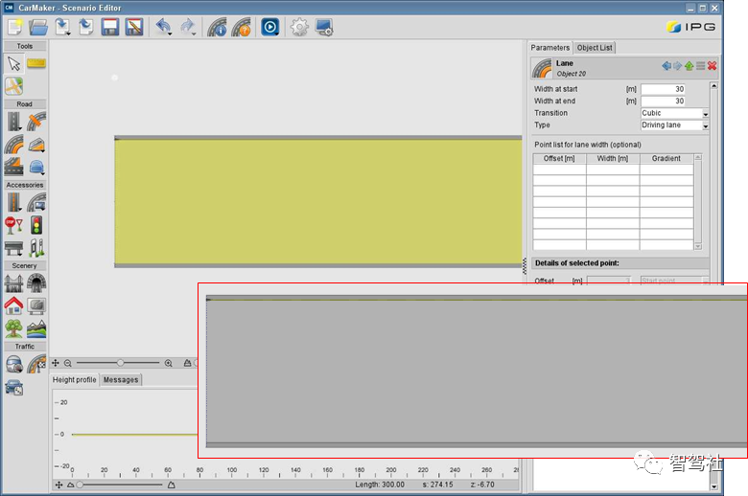Add a tree scenery object
The image size is (748, 496).
pos(13,328)
